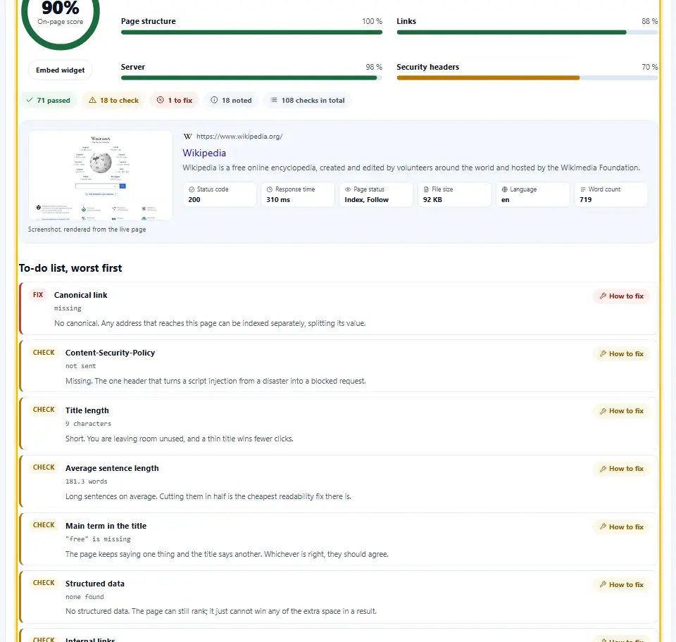The image size is (676, 642).
Task: Click the To-do list, worst first heading
Action: pos(70,268)
